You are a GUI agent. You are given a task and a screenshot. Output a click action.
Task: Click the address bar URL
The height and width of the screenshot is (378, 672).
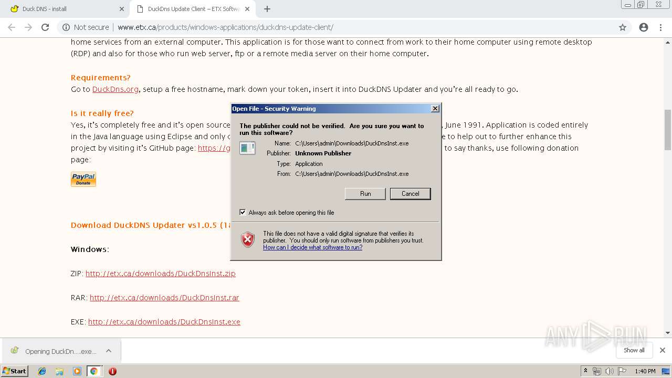tap(225, 27)
